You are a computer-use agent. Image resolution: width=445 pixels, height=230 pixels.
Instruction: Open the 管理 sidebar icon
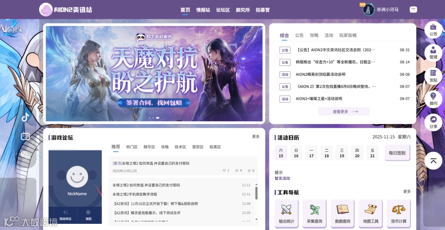[x=433, y=53]
